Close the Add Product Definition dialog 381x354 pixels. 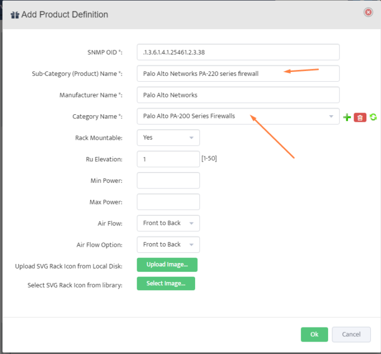coord(368,12)
